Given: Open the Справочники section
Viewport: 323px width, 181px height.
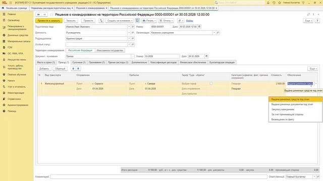Looking at the screenshot, I should point(14,99).
